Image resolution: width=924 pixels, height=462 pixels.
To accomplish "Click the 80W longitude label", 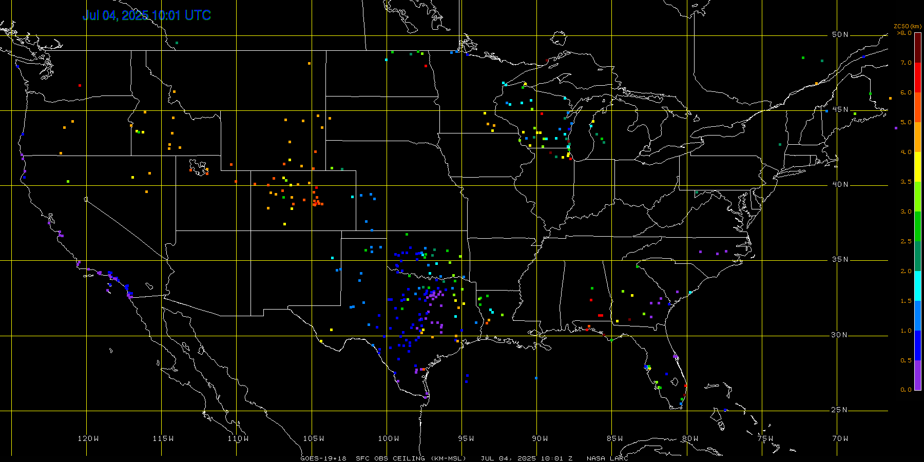I will click(x=690, y=438).
